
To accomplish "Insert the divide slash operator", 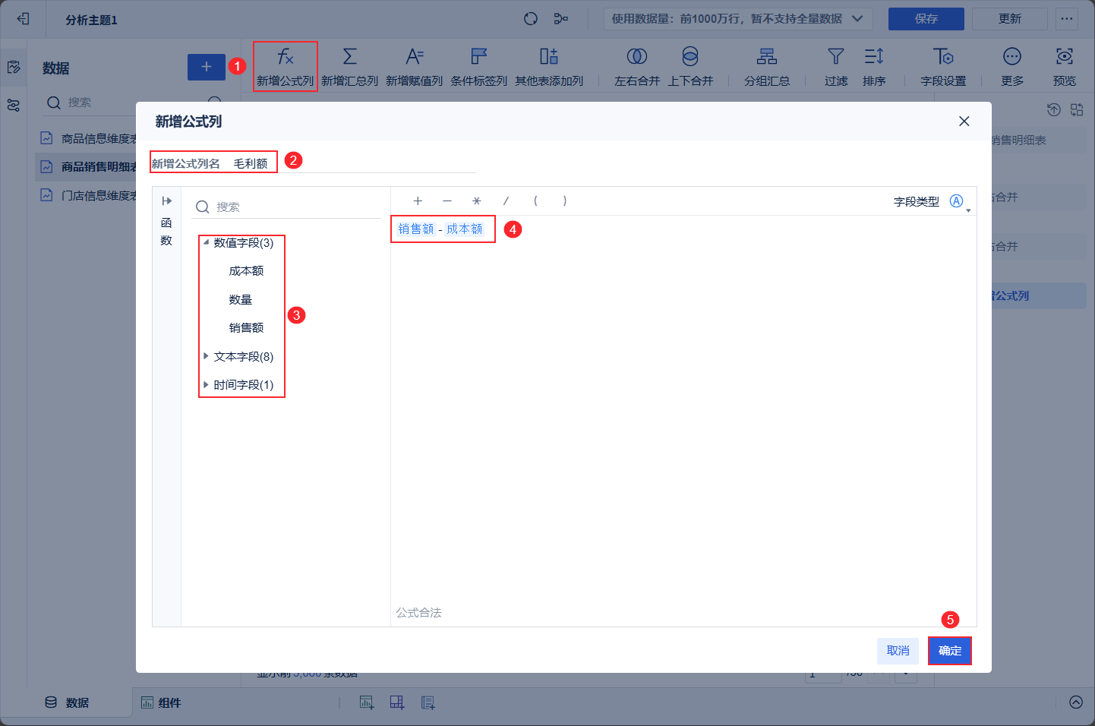I will coord(506,201).
